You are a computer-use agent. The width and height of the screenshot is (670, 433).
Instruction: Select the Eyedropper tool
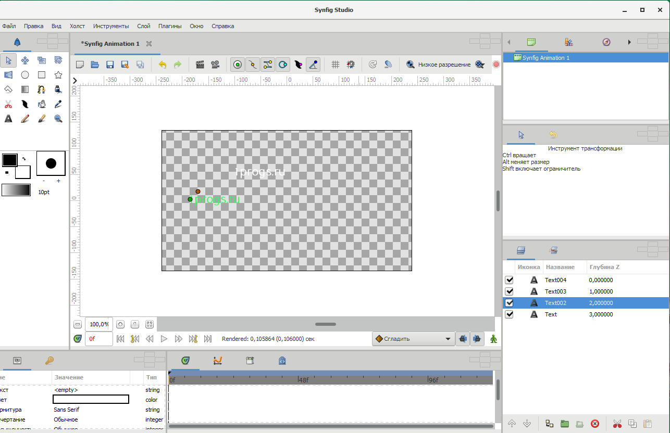tap(58, 104)
